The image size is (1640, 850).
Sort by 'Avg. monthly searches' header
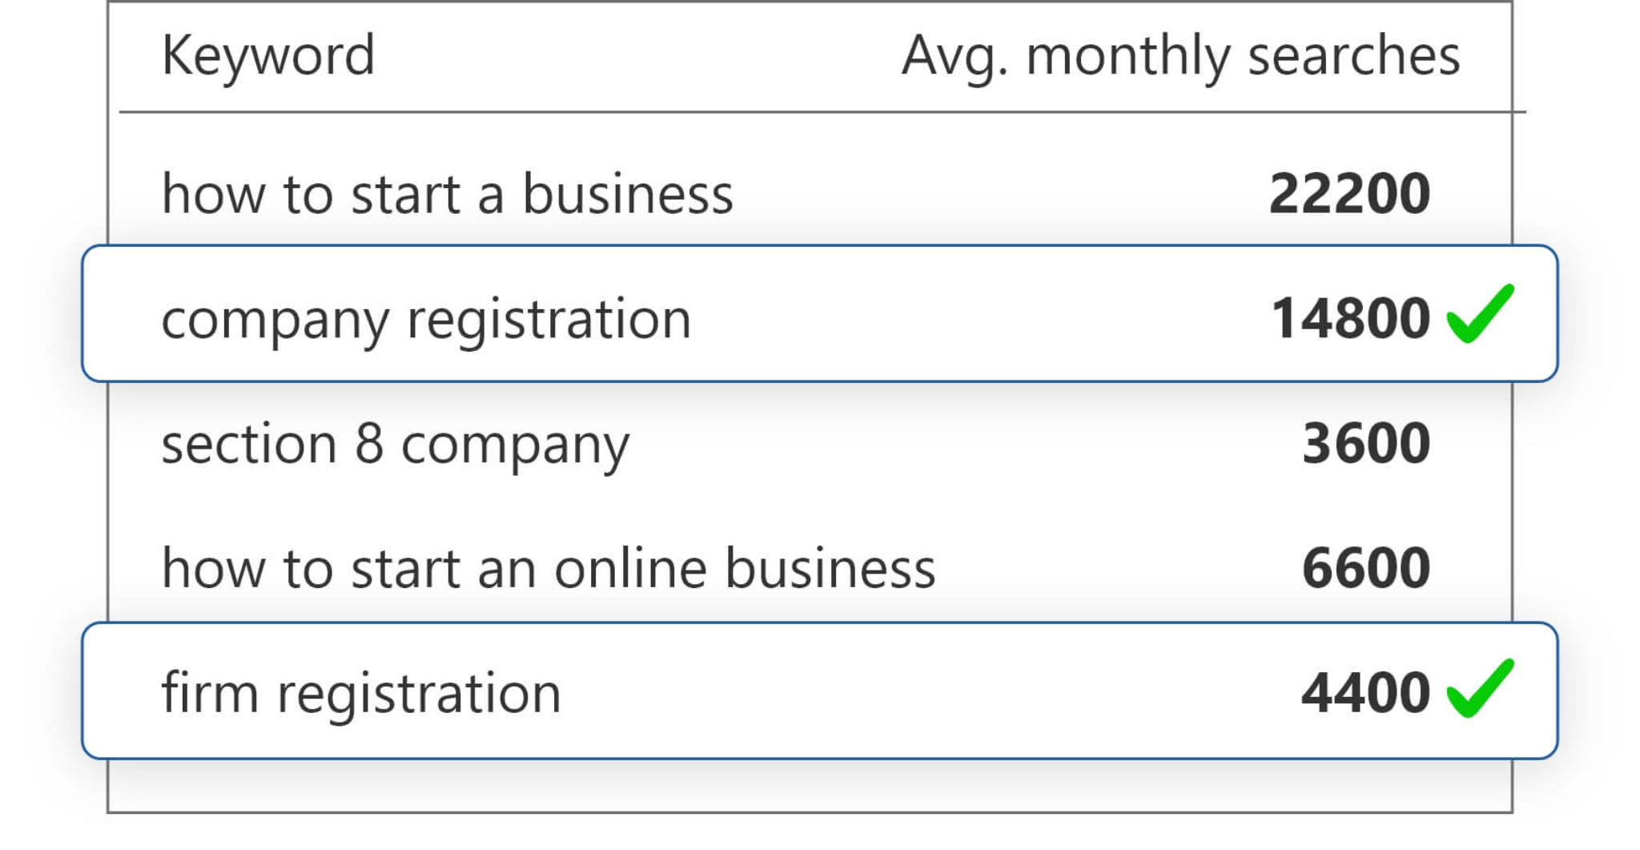pos(1181,57)
